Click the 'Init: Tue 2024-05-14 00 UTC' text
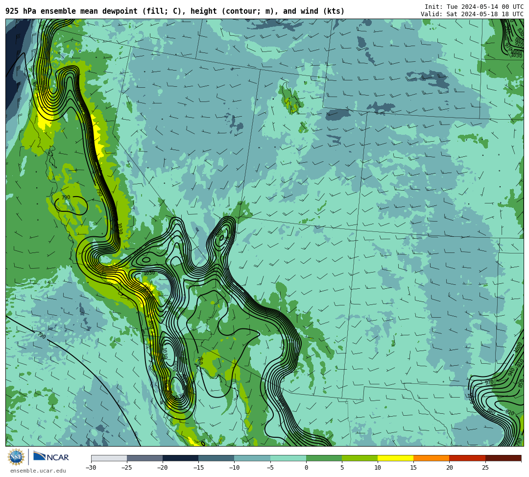The image size is (529, 477). [x=474, y=7]
